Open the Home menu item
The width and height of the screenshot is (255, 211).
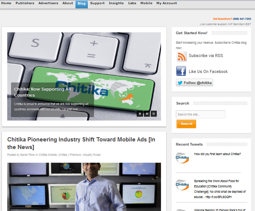pos(6,3)
